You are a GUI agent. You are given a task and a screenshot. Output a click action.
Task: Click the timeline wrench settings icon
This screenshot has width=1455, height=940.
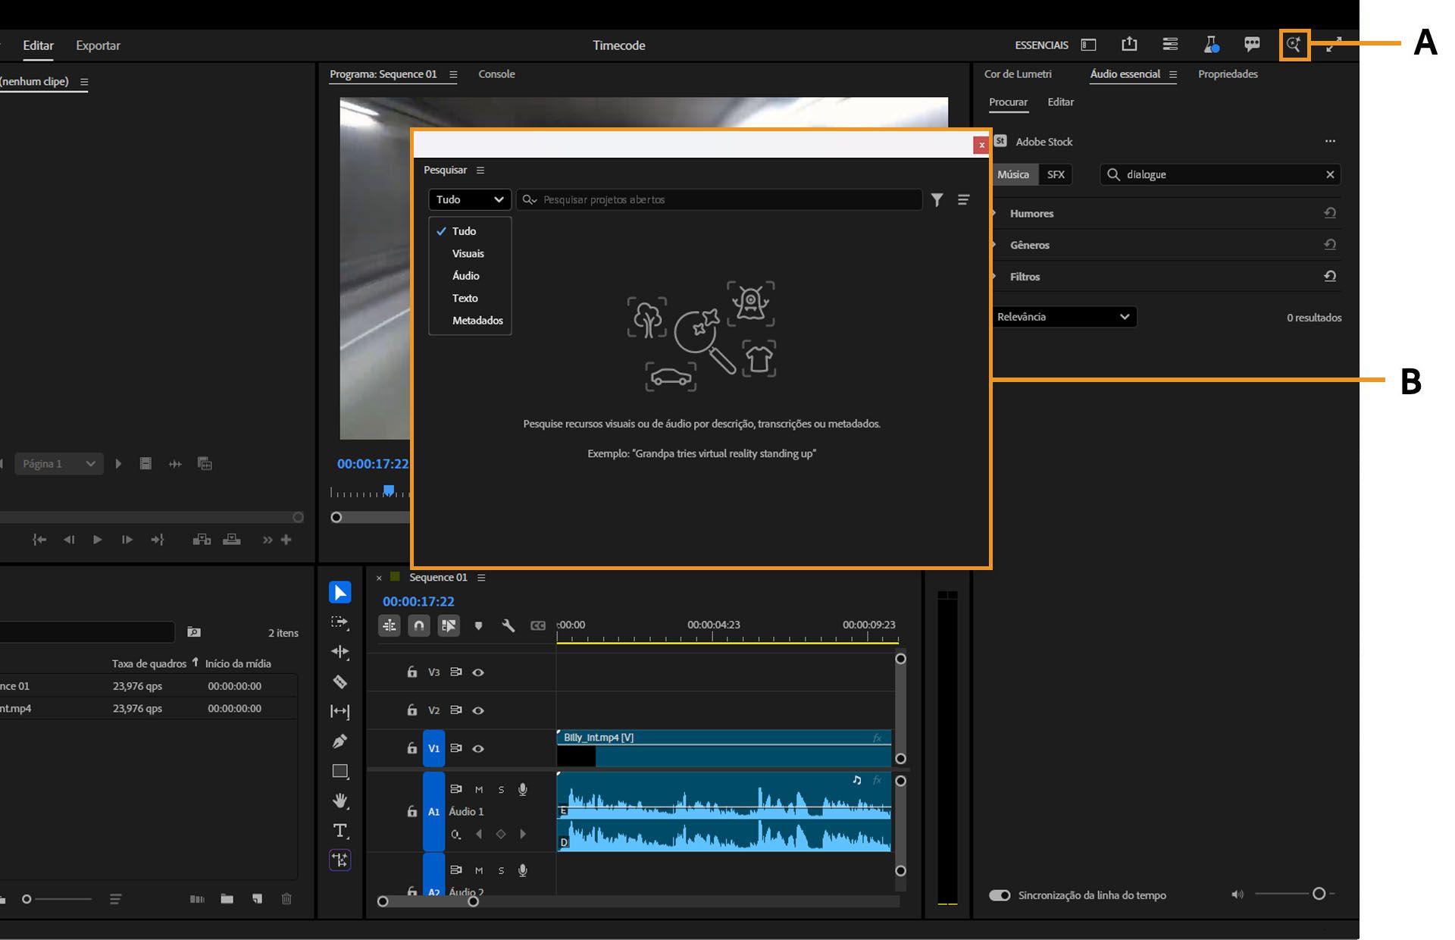click(508, 625)
